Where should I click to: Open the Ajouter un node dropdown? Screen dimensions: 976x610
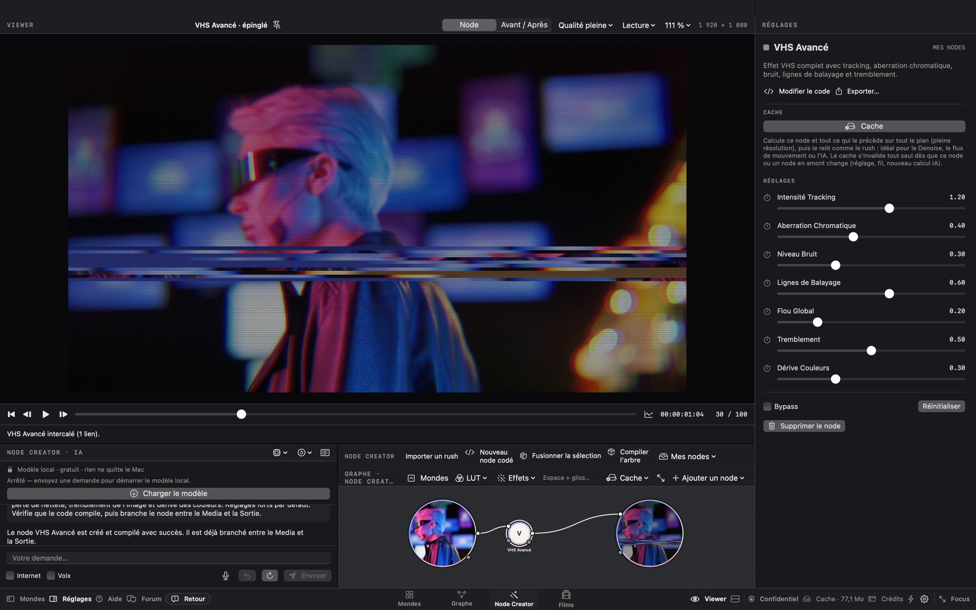[708, 478]
